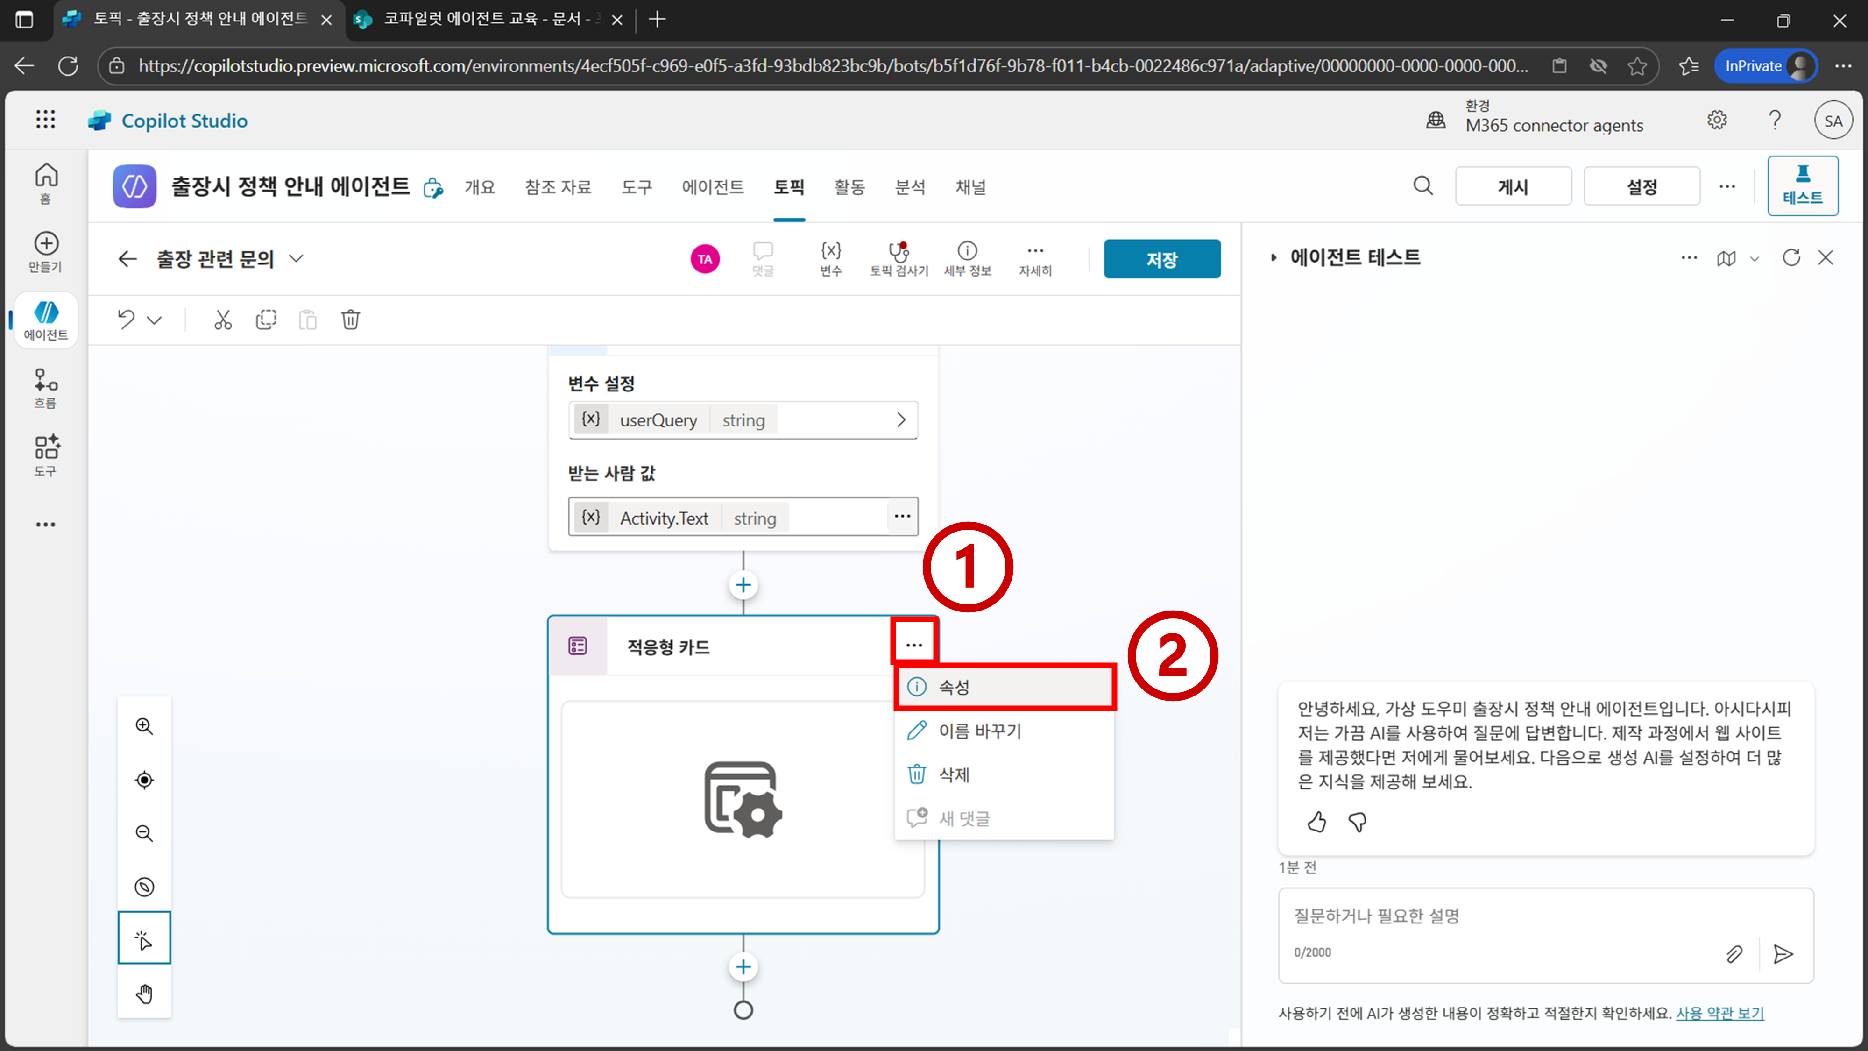Click the 저장 save button
Screen dimensions: 1868x1051
click(x=1162, y=259)
